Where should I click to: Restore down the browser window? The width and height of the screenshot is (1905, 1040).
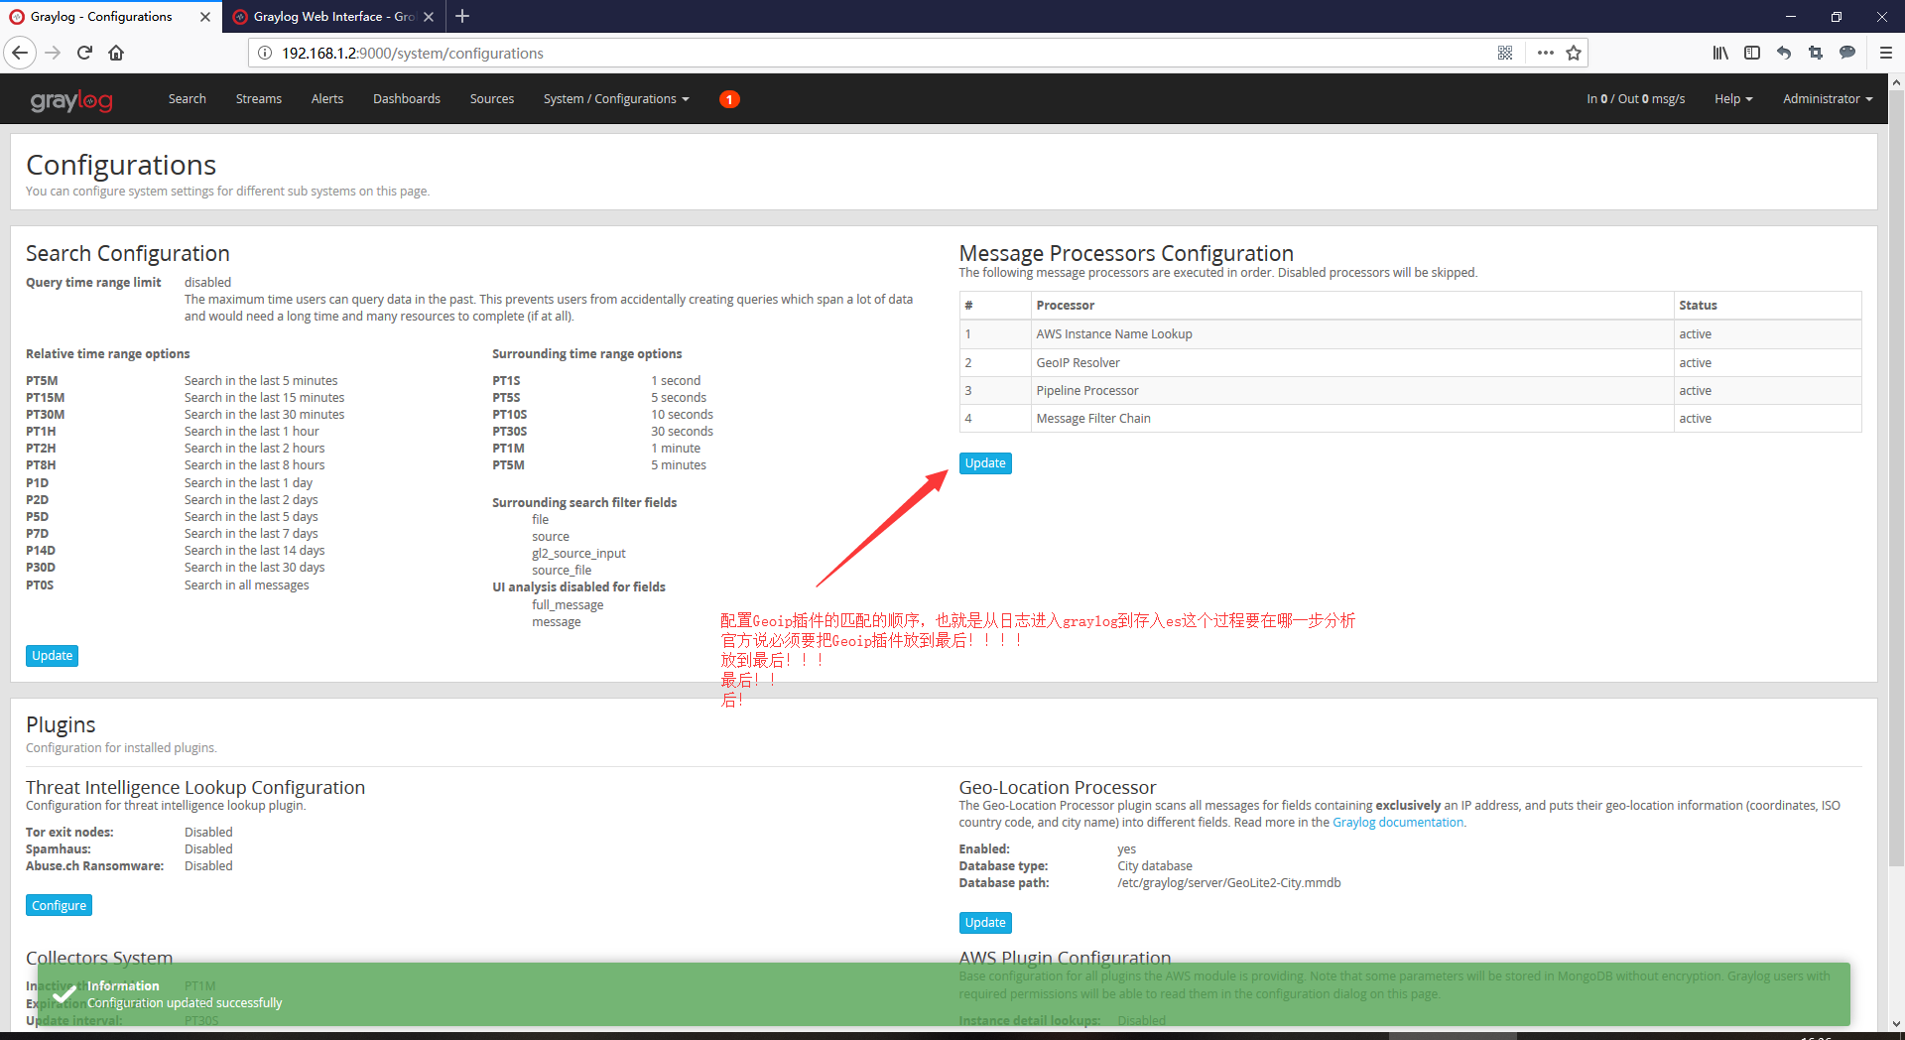click(1837, 16)
